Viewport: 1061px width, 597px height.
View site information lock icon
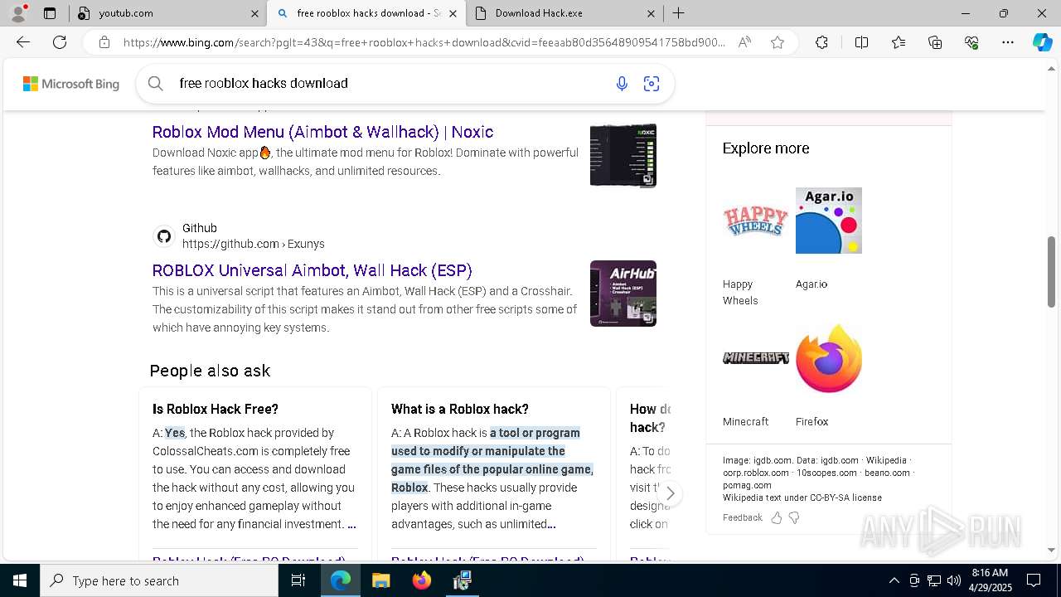(x=104, y=42)
